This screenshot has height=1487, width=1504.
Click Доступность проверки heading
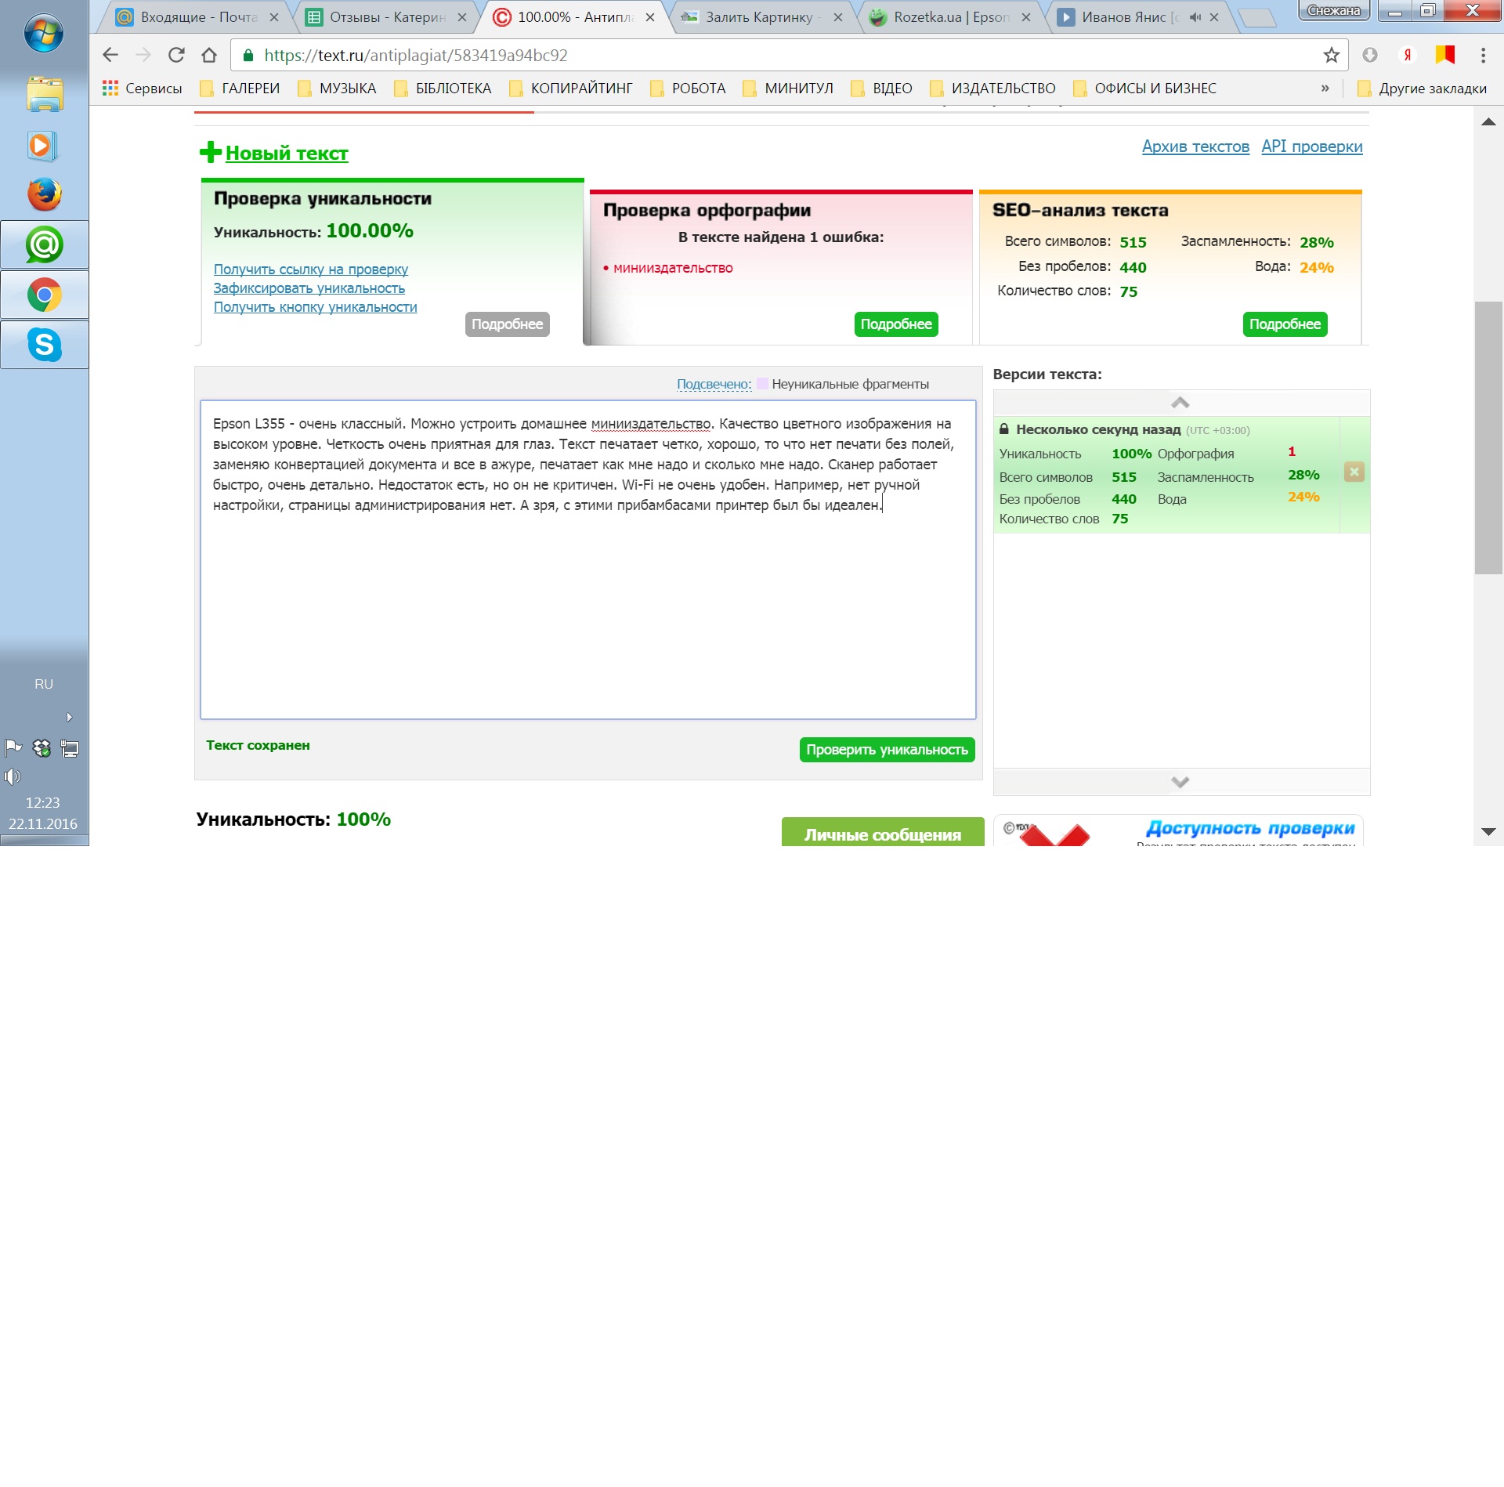pyautogui.click(x=1250, y=828)
